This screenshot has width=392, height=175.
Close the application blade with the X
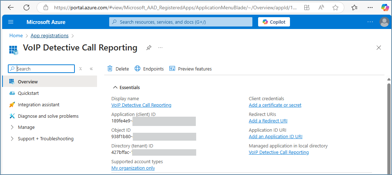coord(379,48)
